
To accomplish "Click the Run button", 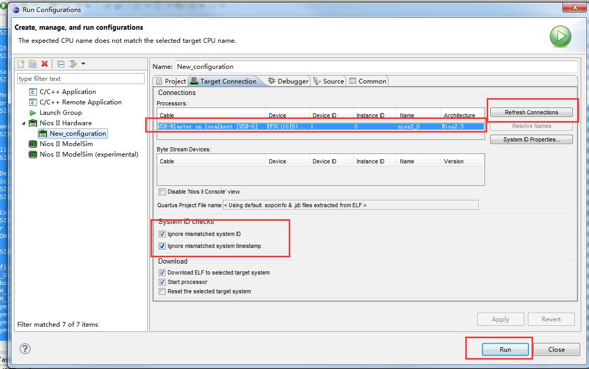I will pyautogui.click(x=505, y=349).
